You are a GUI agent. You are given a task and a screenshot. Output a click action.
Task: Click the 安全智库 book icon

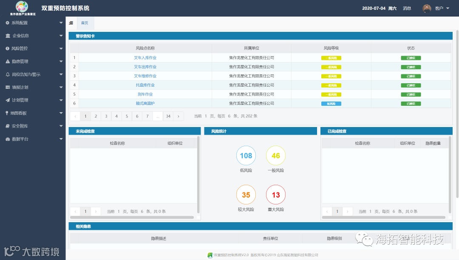pyautogui.click(x=8, y=126)
